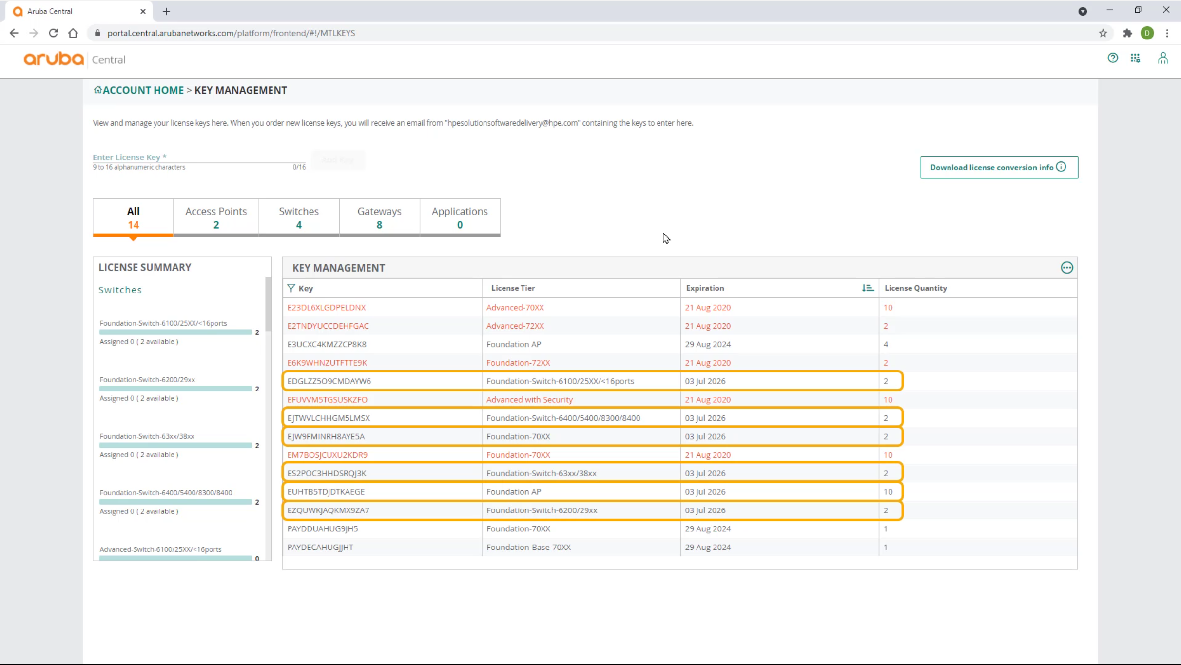Image resolution: width=1181 pixels, height=665 pixels.
Task: Open Key Management table options ellipsis
Action: tap(1067, 268)
